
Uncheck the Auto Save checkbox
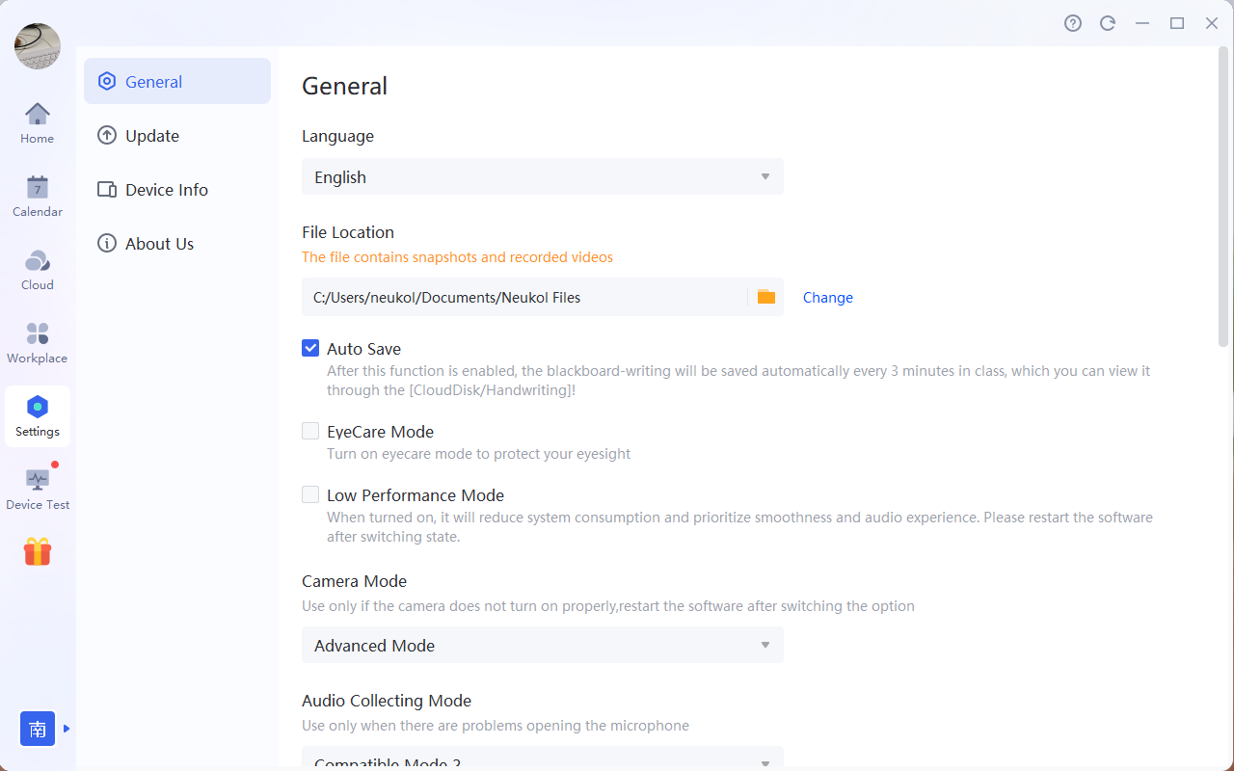[310, 348]
